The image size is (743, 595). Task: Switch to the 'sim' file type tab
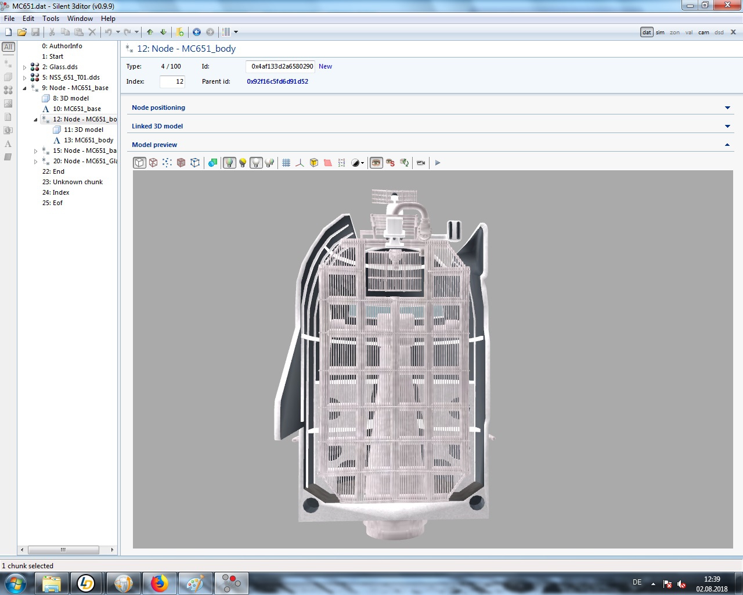pyautogui.click(x=660, y=33)
